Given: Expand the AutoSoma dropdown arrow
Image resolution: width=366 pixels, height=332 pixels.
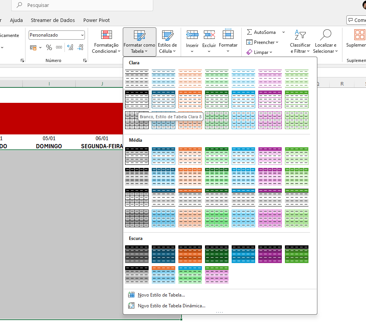Looking at the screenshot, I should [x=283, y=32].
